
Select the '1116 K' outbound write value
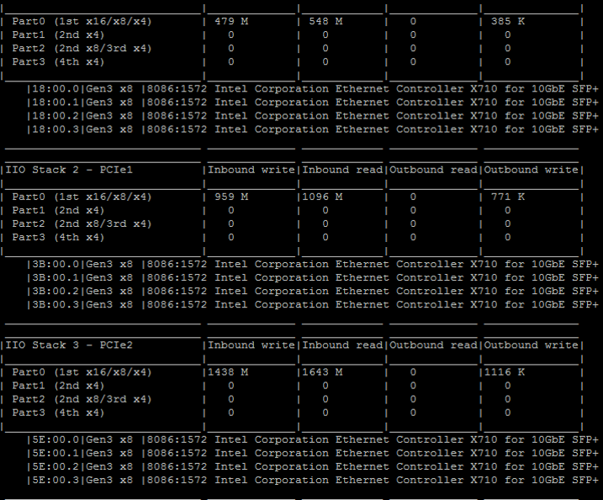coord(504,372)
